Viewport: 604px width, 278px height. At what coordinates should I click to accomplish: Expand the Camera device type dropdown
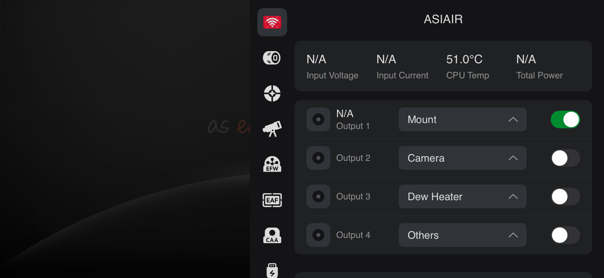[x=462, y=158]
